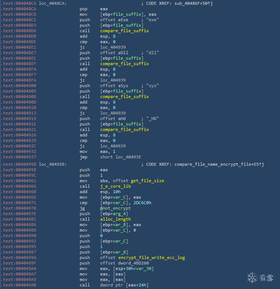Viewport: 280px width, 289px height.
Task: Click the "dword ptr [eax+24h]" operand
Action: (x=124, y=285)
